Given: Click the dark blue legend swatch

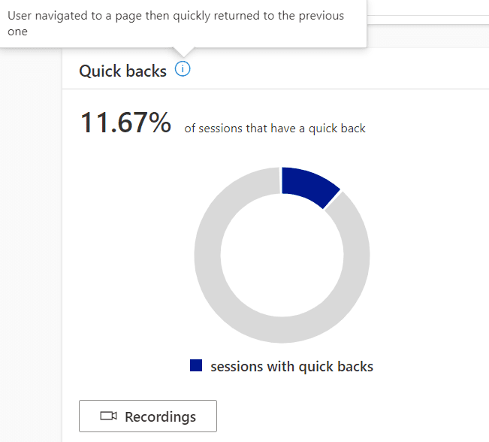Looking at the screenshot, I should click(x=197, y=366).
